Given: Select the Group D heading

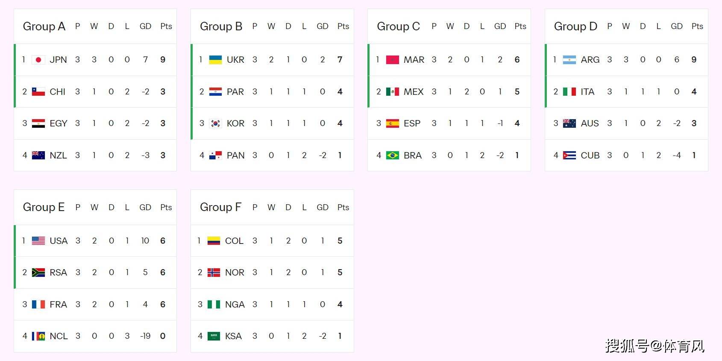Looking at the screenshot, I should click(x=575, y=26).
